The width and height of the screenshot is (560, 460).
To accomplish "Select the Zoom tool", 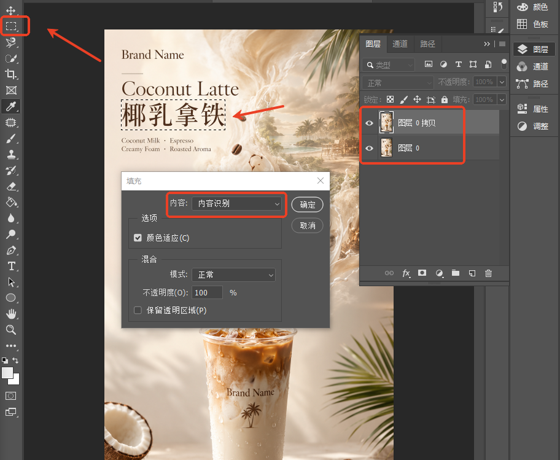I will (11, 330).
